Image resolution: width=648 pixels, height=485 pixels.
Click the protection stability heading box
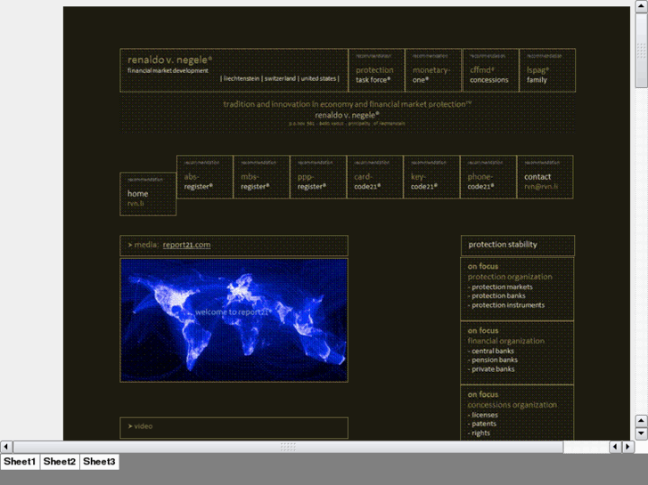pos(517,246)
